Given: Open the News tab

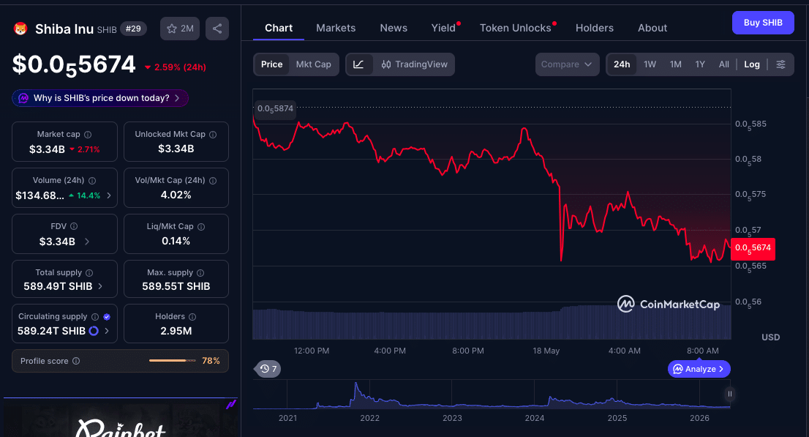Looking at the screenshot, I should 394,28.
